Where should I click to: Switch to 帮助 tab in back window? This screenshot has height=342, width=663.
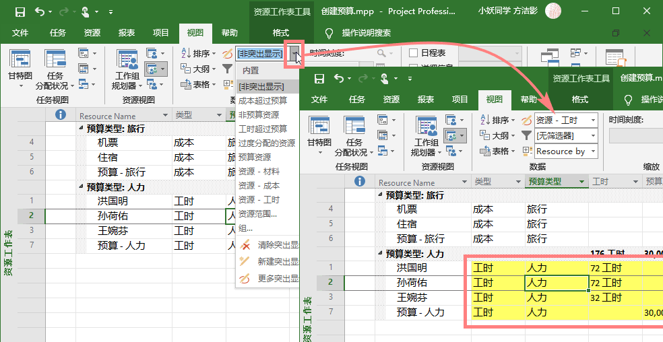(230, 32)
